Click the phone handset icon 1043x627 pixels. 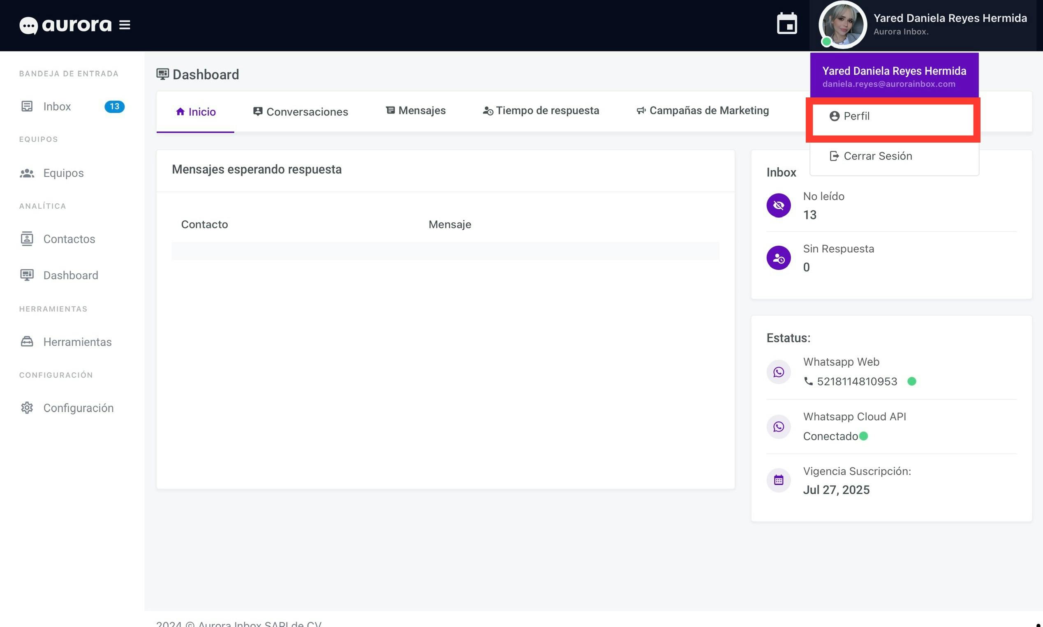click(x=808, y=382)
